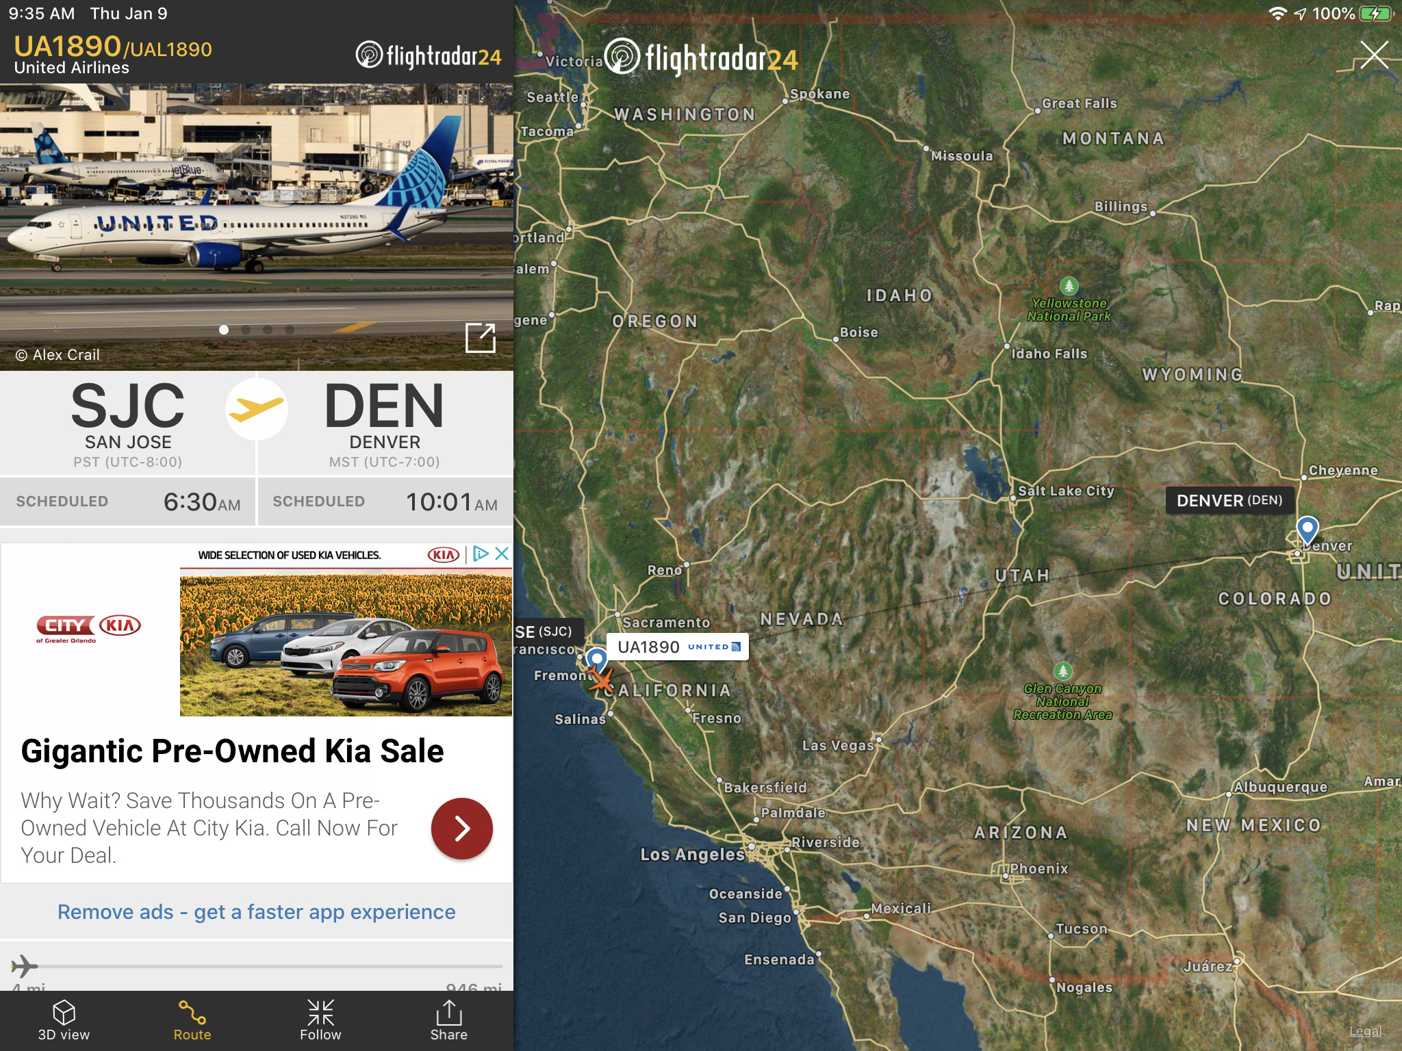Image resolution: width=1402 pixels, height=1051 pixels.
Task: Open the UA1890 flight label on map
Action: pos(678,647)
